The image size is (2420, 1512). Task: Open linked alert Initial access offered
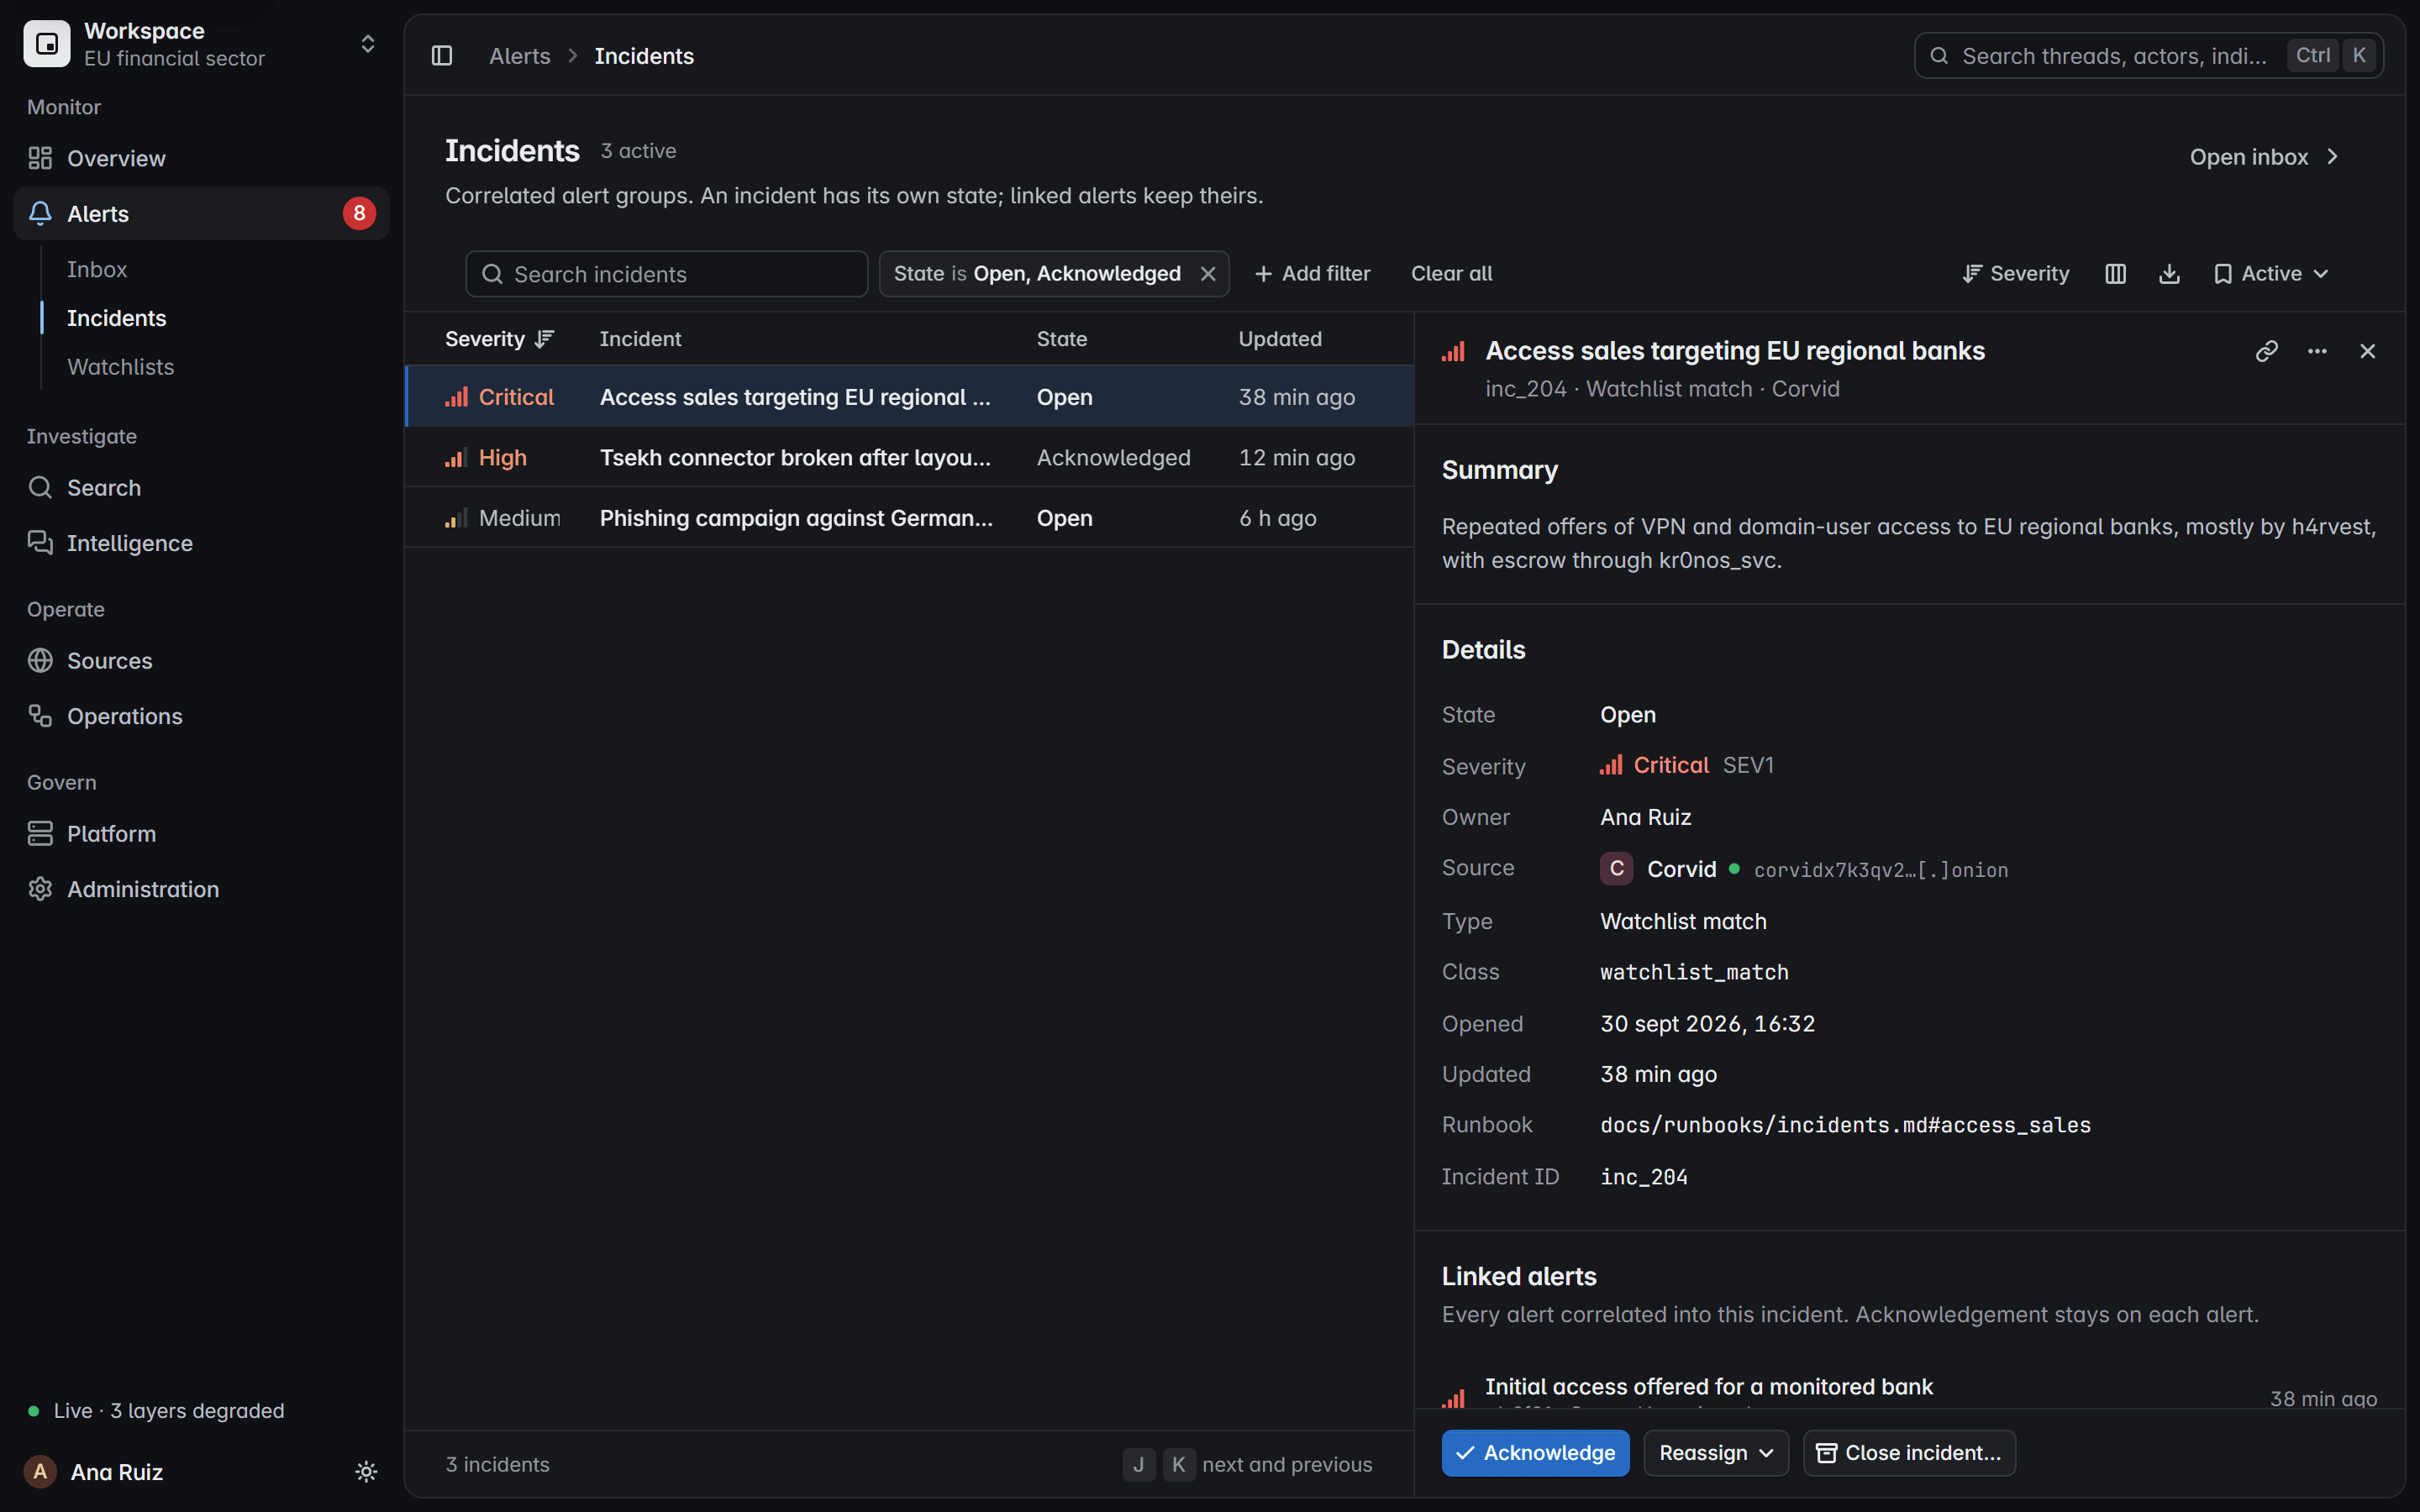pos(1910,1390)
